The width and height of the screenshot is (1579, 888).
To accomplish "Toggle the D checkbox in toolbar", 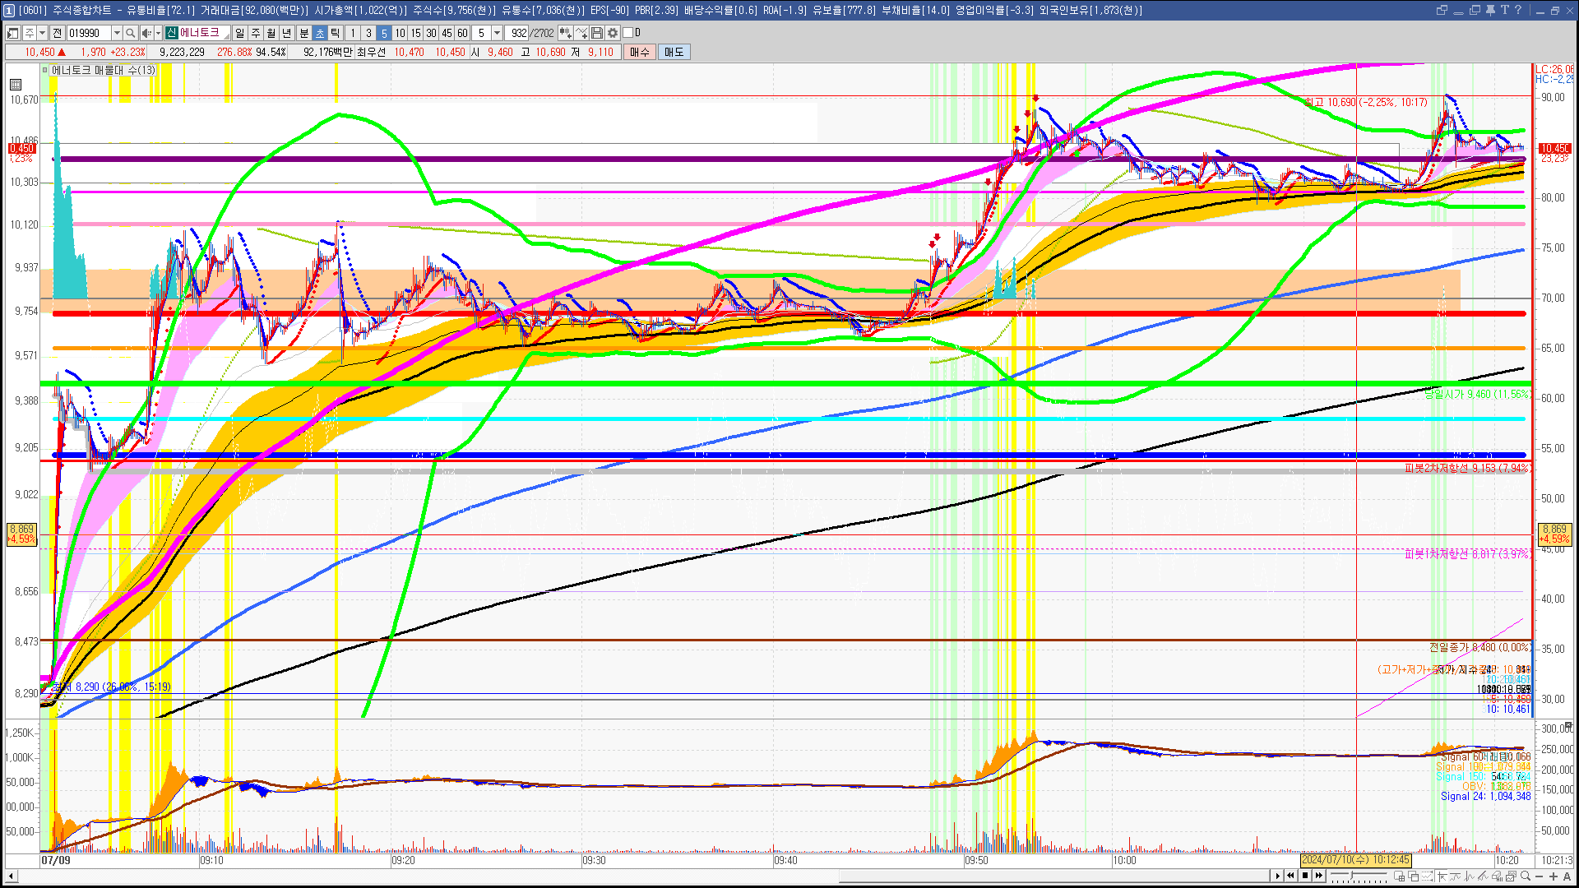I will point(628,33).
